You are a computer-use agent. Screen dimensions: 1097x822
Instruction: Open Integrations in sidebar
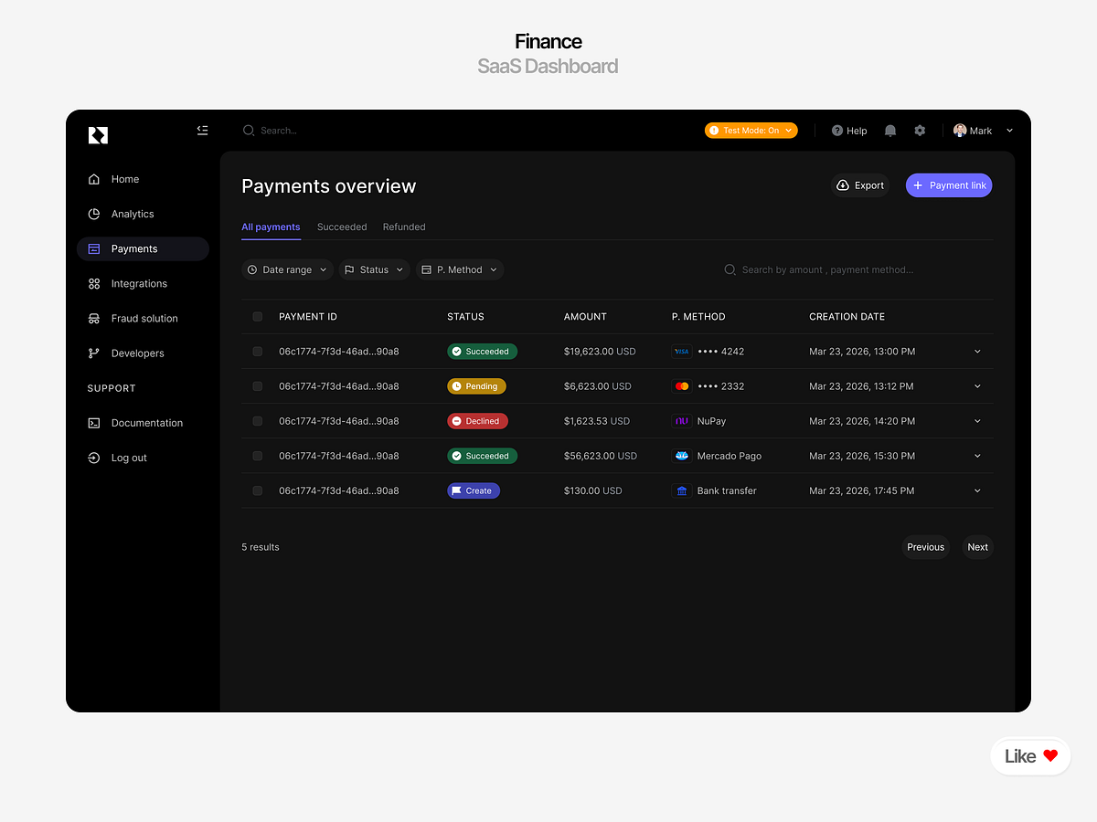[144, 284]
